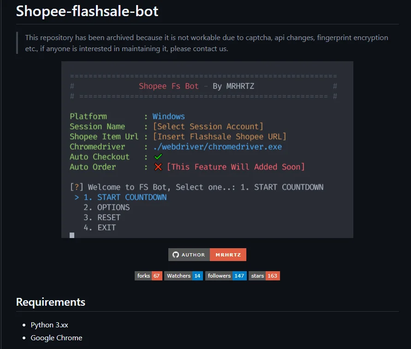This screenshot has width=411, height=349.
Task: Click the terminal cursor block under EXIT
Action: tap(72, 235)
